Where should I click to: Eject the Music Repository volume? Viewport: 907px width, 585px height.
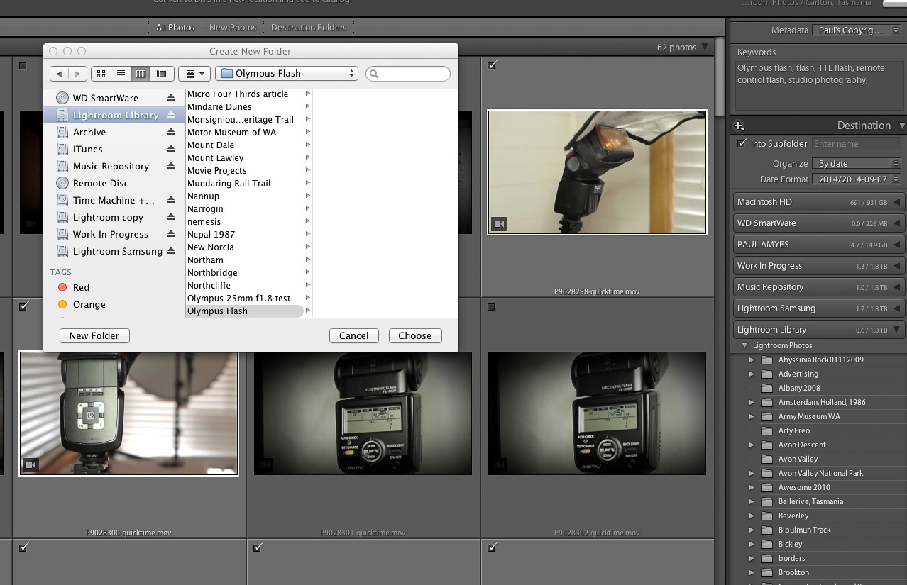(x=170, y=166)
